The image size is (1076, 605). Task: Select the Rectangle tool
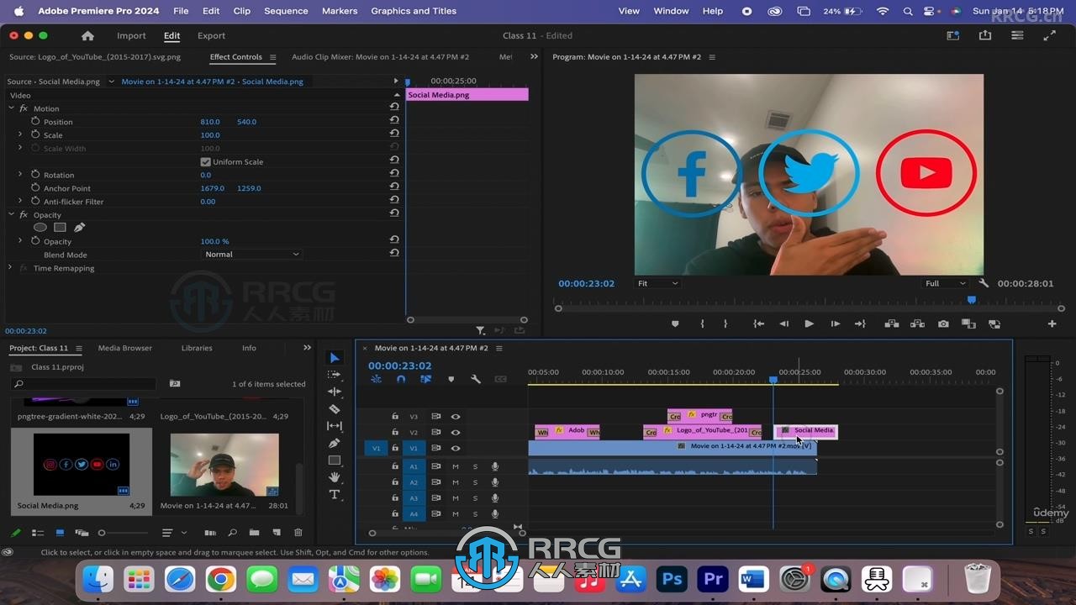pos(335,460)
